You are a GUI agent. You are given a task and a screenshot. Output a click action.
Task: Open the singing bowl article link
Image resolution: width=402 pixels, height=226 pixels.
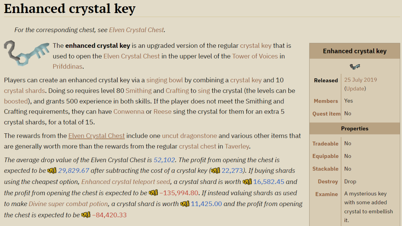pos(164,80)
